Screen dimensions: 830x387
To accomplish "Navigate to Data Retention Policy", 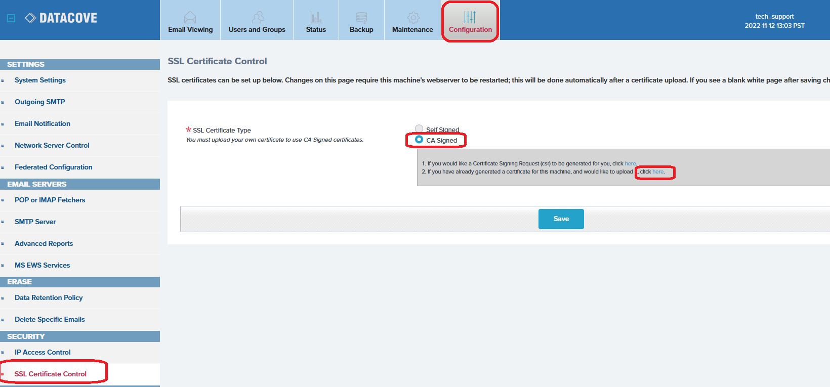I will [49, 297].
